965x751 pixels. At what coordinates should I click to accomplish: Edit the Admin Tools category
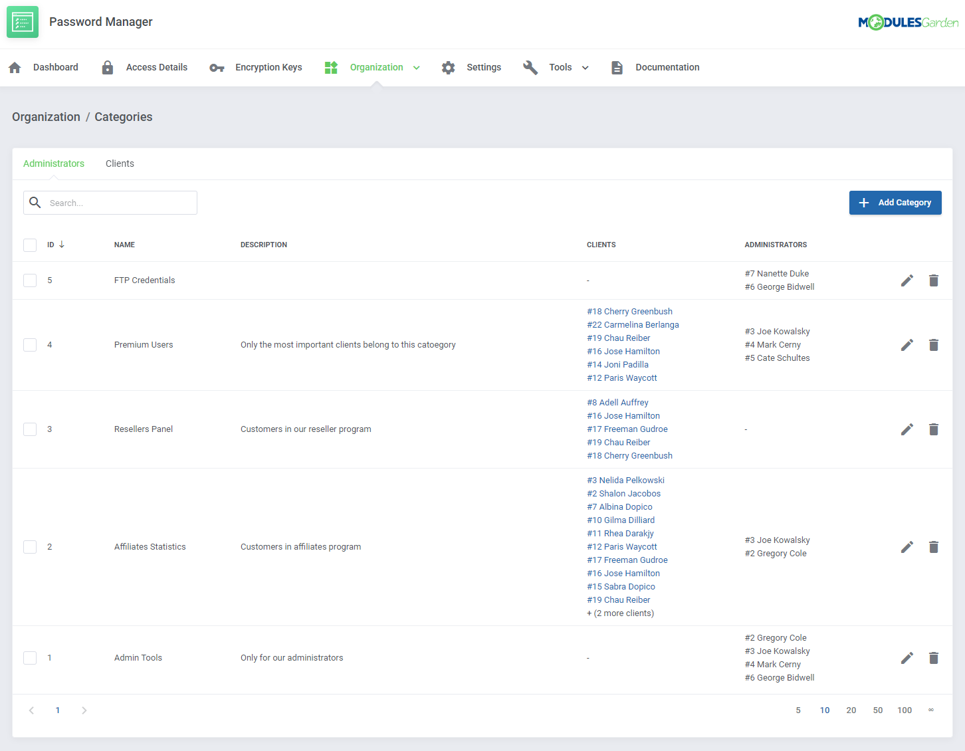point(907,658)
